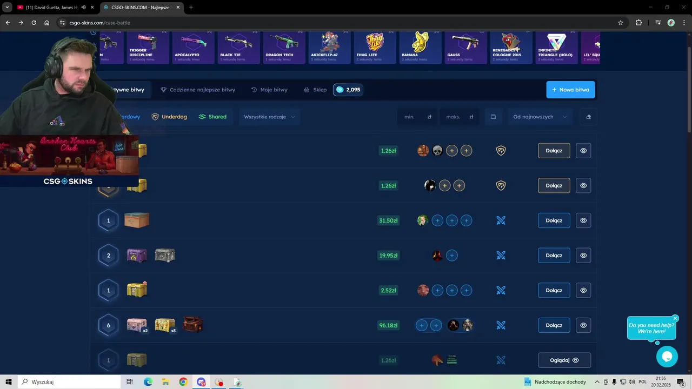692x389 pixels.
Task: Open the Sklep tab
Action: coord(315,90)
